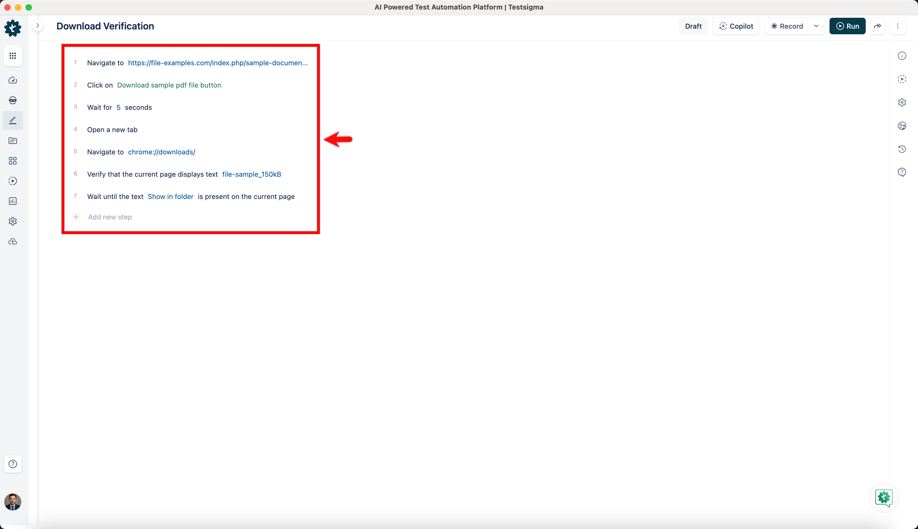The height and width of the screenshot is (529, 918).
Task: Click the Draft status label
Action: 693,26
